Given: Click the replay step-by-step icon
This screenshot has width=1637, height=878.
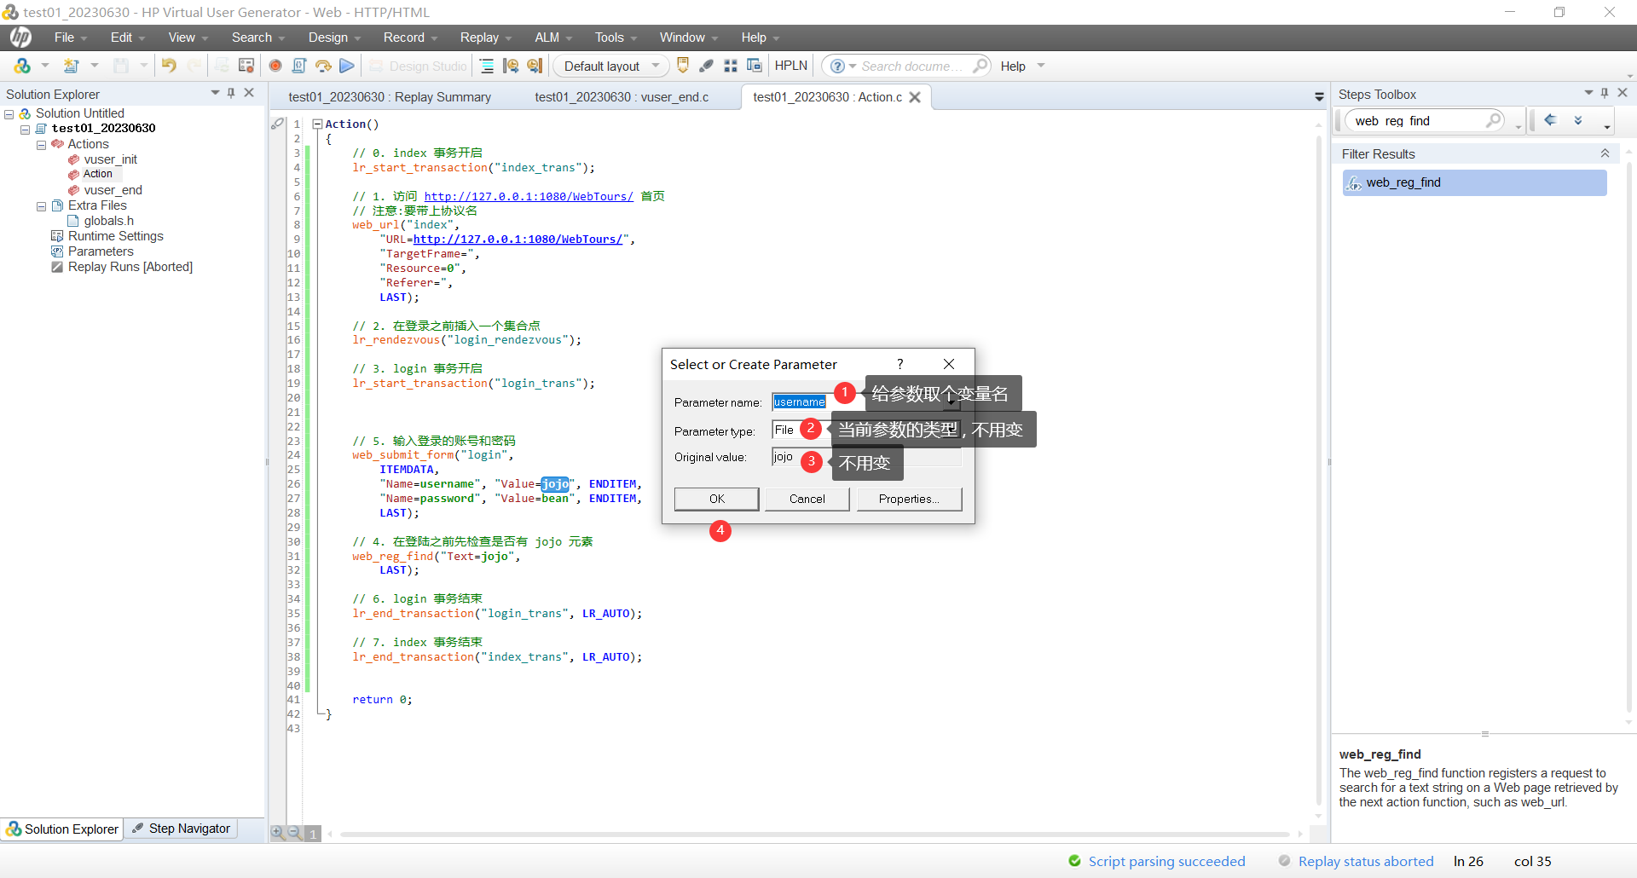Looking at the screenshot, I should click(323, 66).
